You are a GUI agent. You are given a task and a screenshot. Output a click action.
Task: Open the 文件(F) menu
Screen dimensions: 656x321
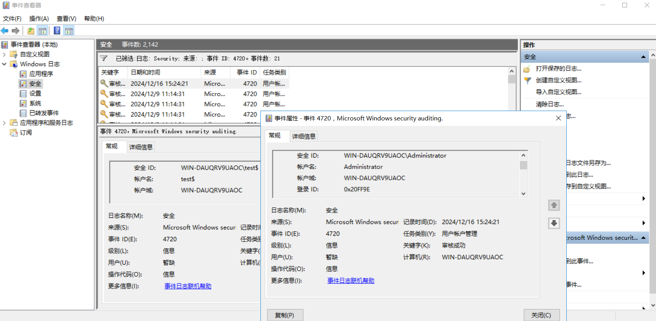click(x=12, y=19)
